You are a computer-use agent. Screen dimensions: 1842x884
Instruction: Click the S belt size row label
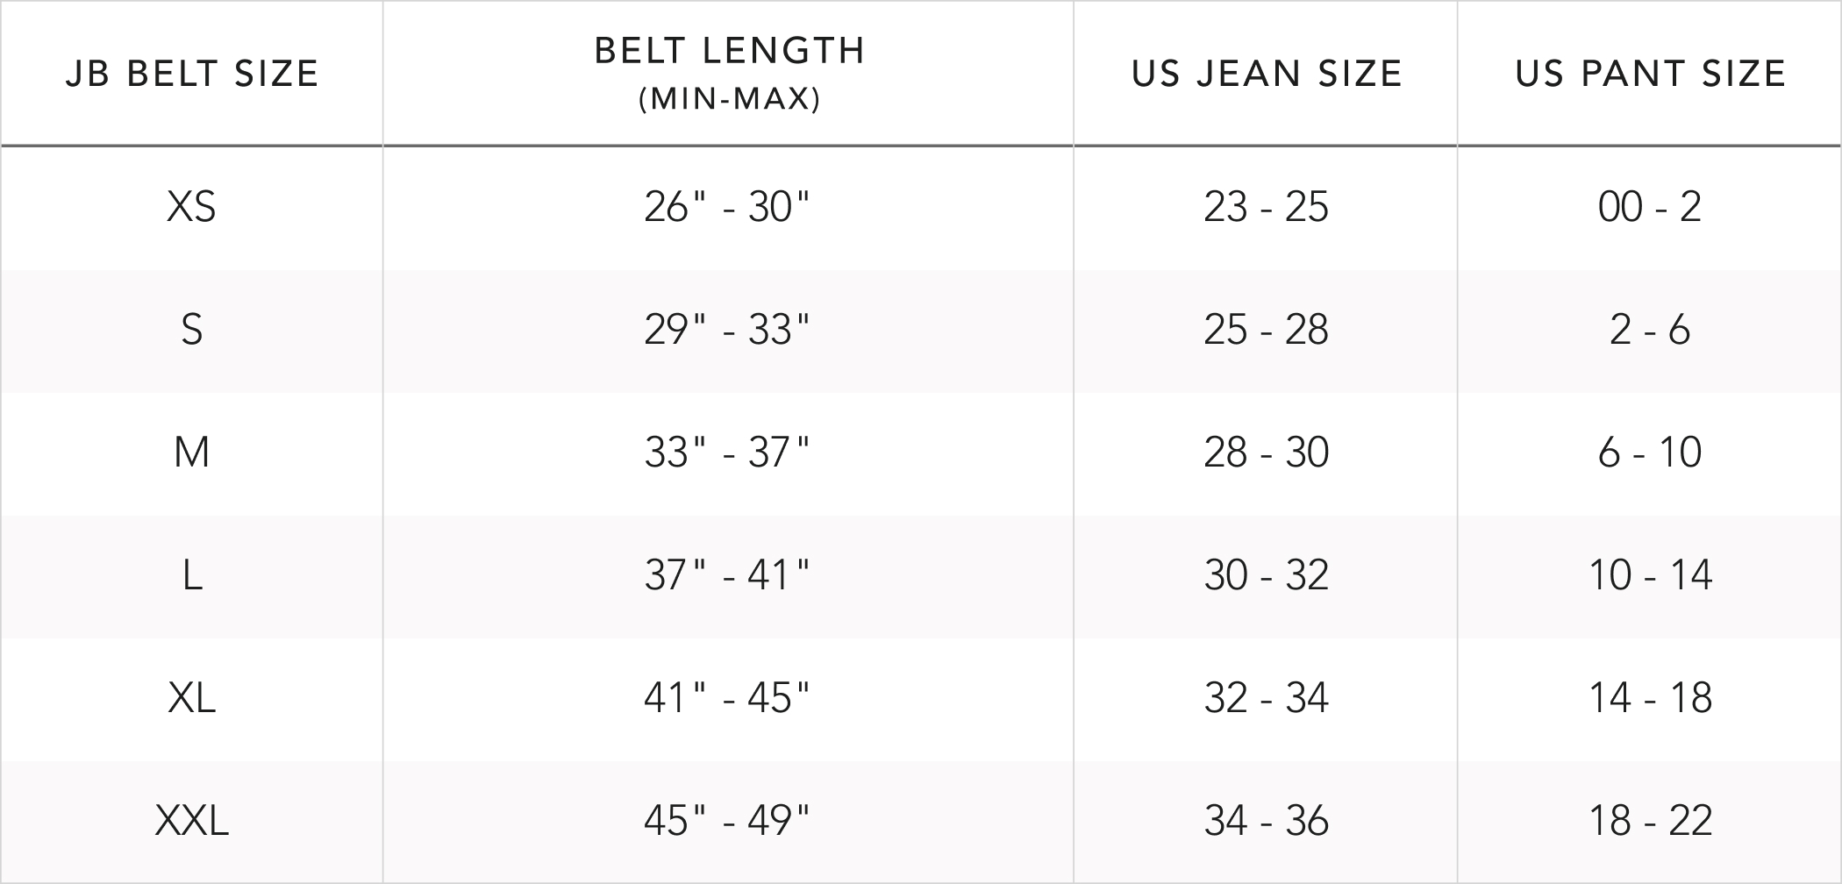[191, 330]
